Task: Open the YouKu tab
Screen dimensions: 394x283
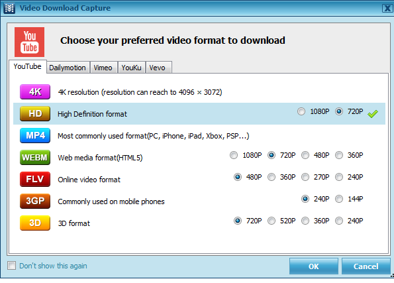Action: (131, 68)
